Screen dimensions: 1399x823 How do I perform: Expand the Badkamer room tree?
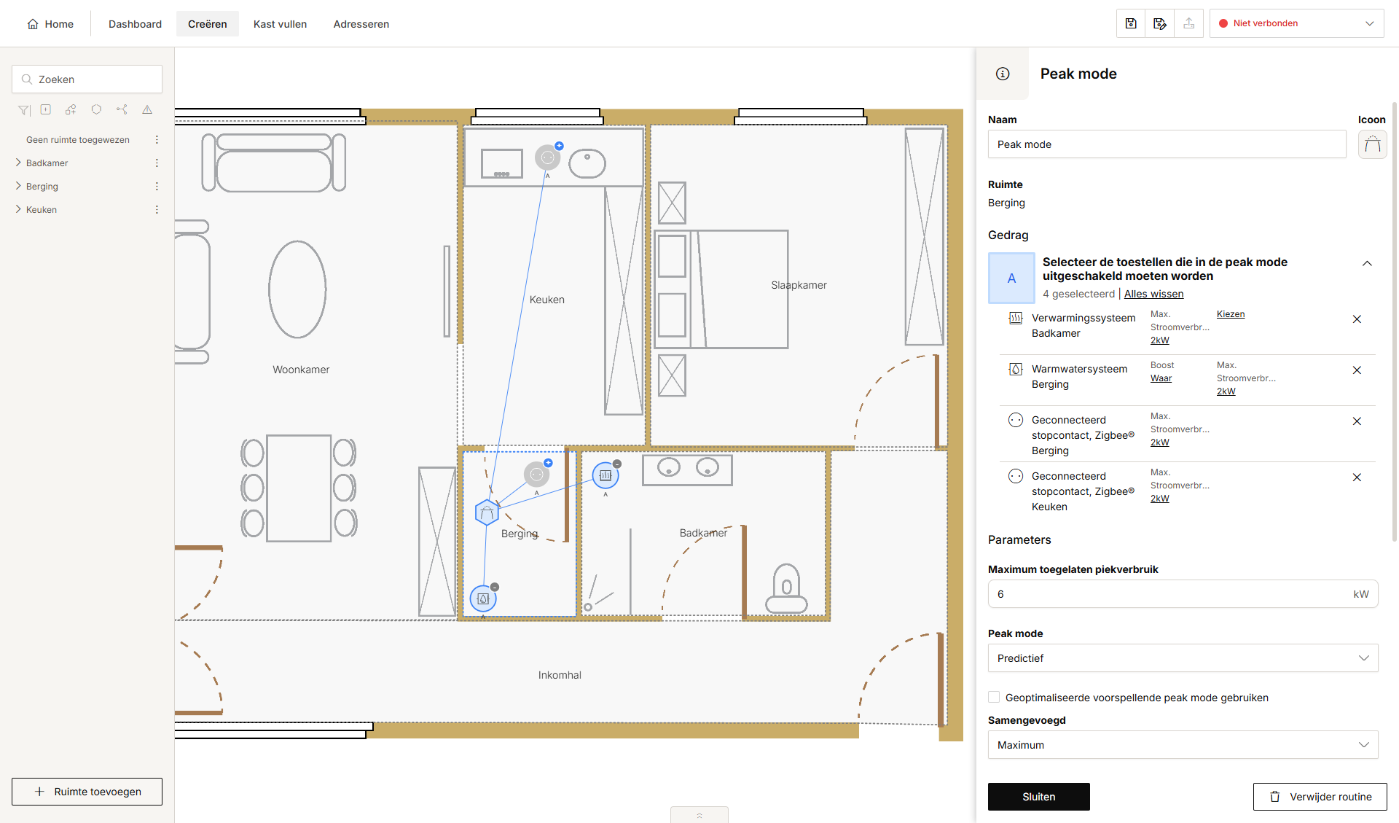(18, 163)
